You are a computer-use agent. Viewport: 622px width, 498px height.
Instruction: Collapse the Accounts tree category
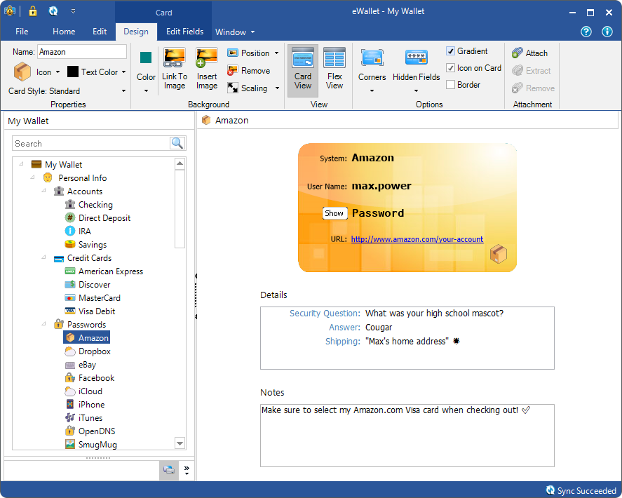43,191
